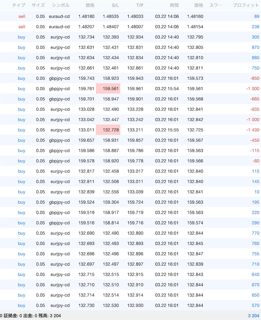Sort by the T/P column header
The image size is (261, 320).
[x=140, y=5]
